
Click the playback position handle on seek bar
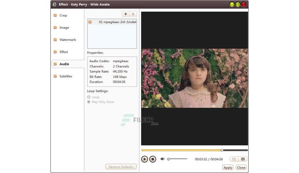(222, 150)
